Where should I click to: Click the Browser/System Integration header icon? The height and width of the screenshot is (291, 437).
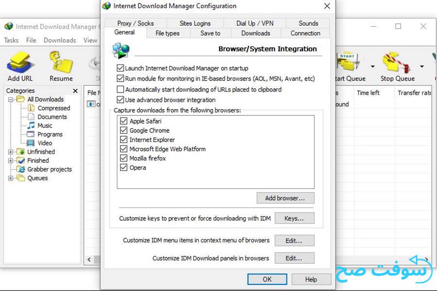tap(121, 50)
